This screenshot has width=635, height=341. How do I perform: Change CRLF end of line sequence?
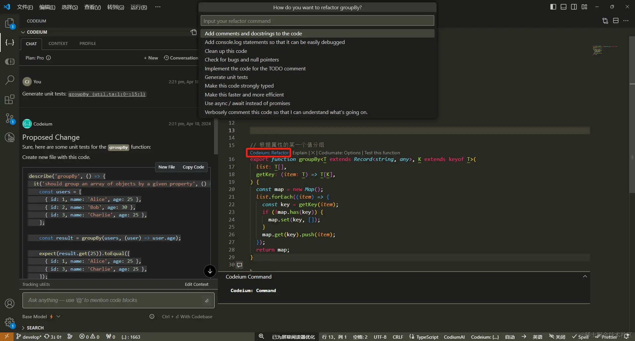398,337
